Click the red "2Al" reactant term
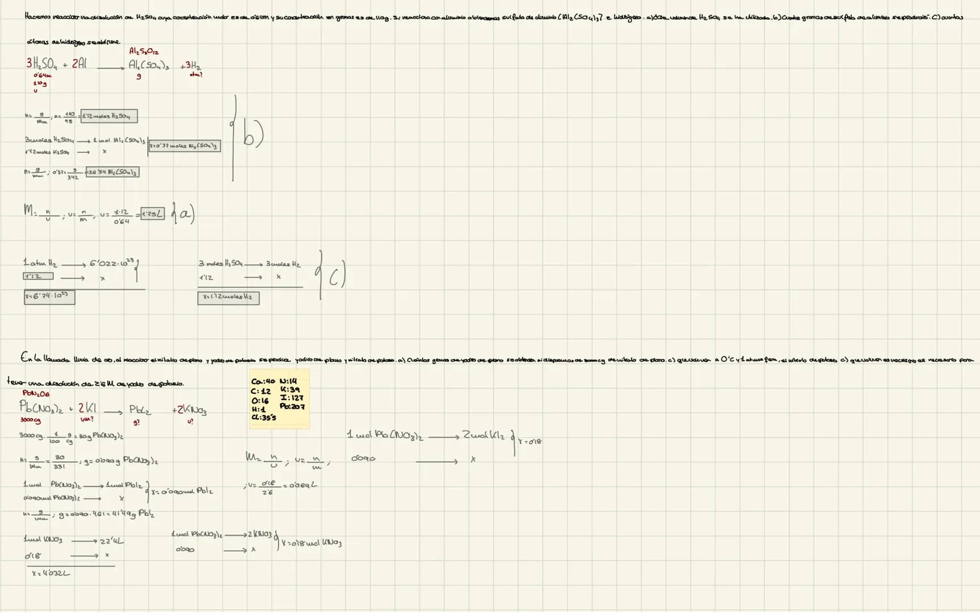Screen dimensions: 980x612 tap(79, 64)
